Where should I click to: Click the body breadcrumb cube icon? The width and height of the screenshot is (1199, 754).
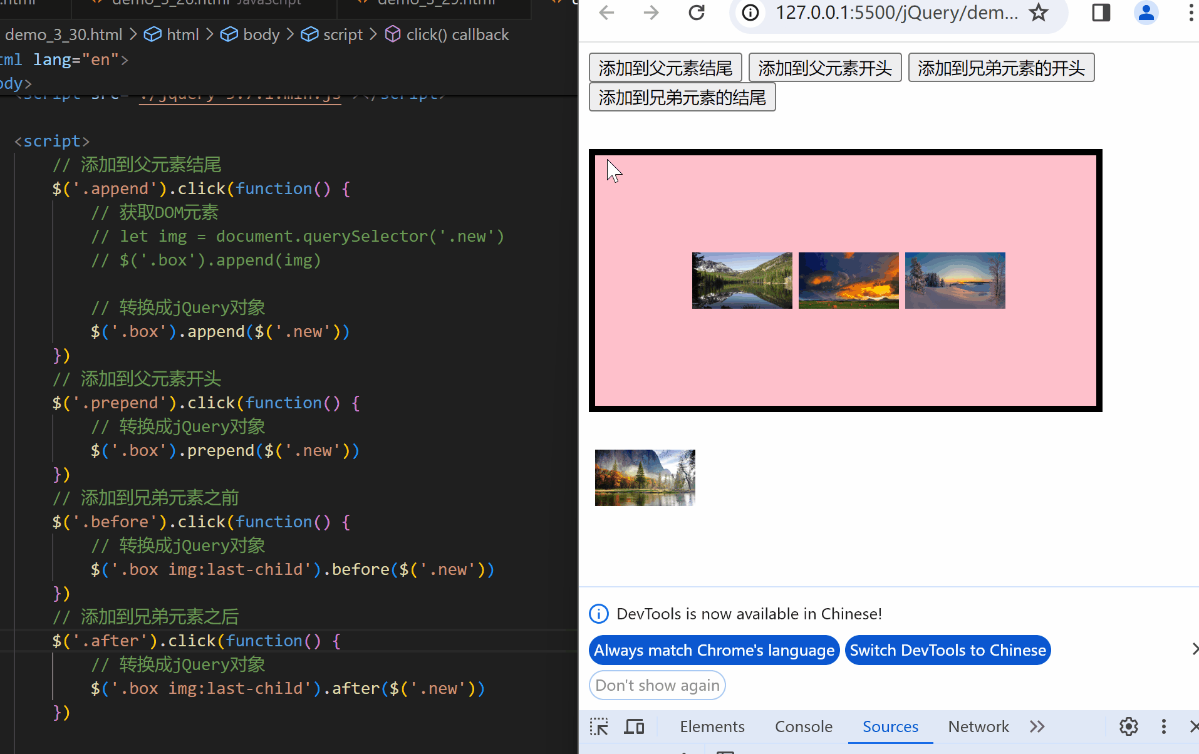point(229,34)
